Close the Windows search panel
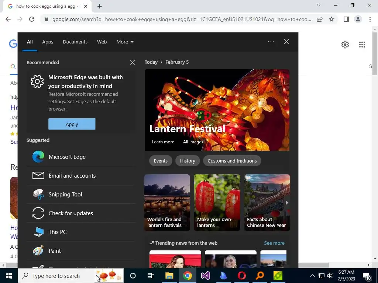 286,42
